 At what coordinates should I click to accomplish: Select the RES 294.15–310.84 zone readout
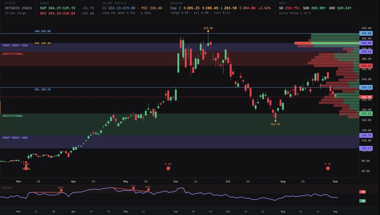[58, 13]
